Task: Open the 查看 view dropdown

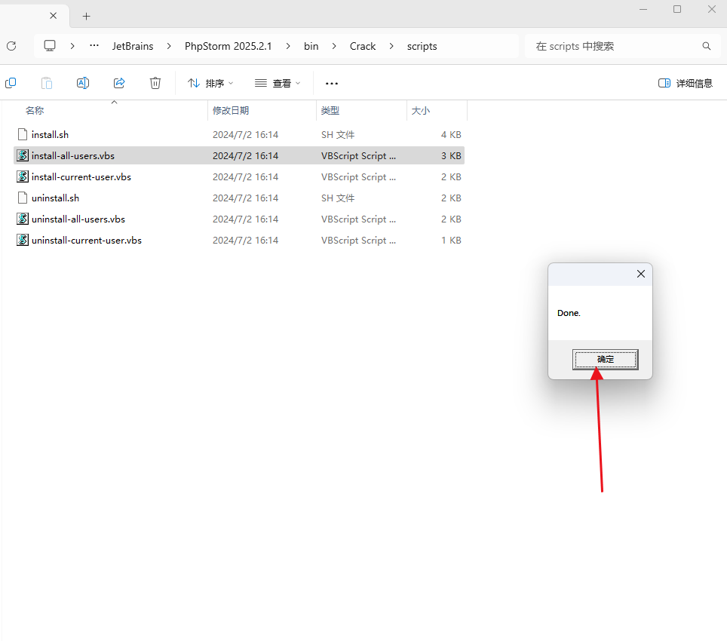Action: point(278,84)
